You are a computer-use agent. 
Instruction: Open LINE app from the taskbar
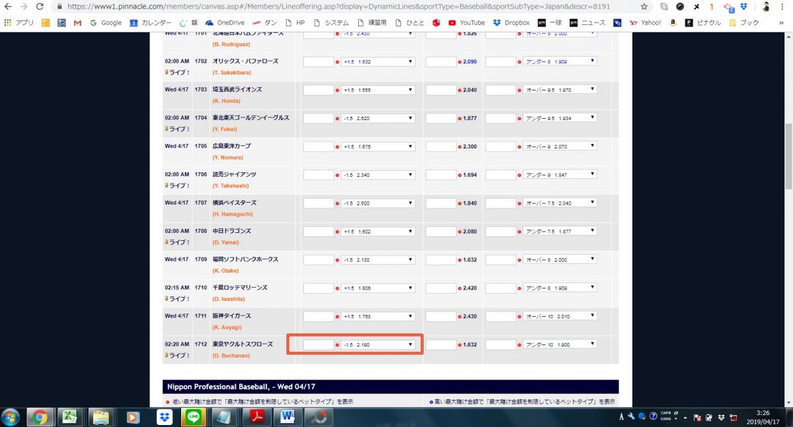coord(195,417)
